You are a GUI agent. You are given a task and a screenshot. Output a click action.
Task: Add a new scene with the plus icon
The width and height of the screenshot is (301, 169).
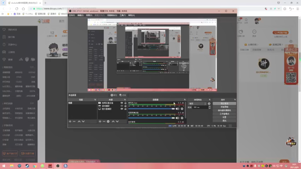pyautogui.click(x=70, y=121)
